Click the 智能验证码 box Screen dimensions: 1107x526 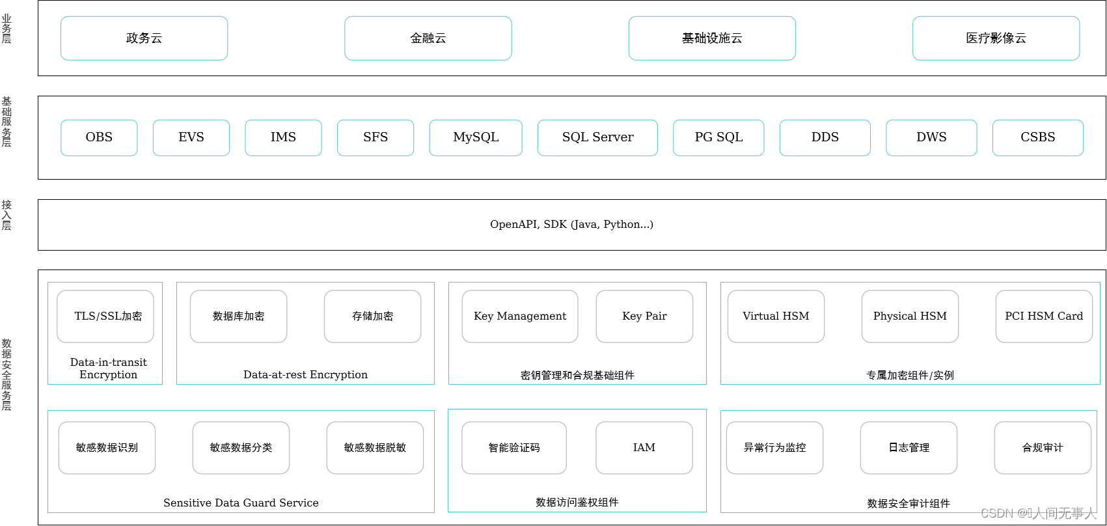pyautogui.click(x=514, y=448)
